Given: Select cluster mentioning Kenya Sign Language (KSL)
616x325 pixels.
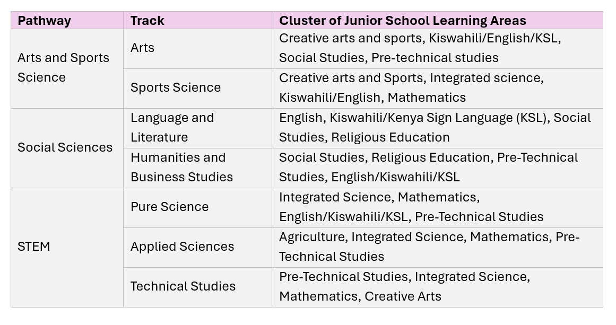Looking at the screenshot, I should click(x=437, y=128).
